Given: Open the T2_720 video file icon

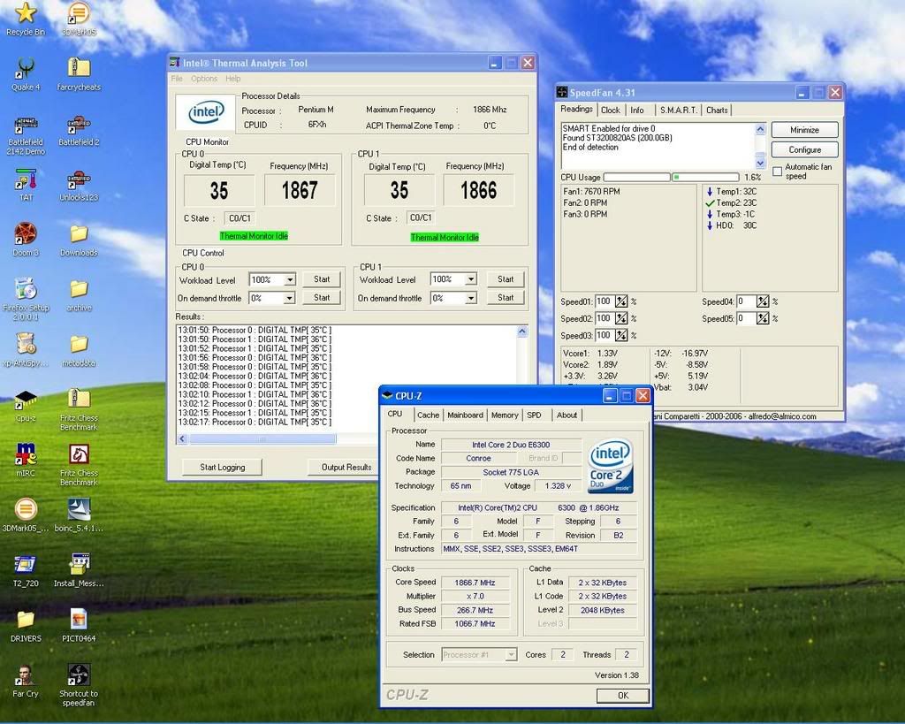Looking at the screenshot, I should (26, 571).
